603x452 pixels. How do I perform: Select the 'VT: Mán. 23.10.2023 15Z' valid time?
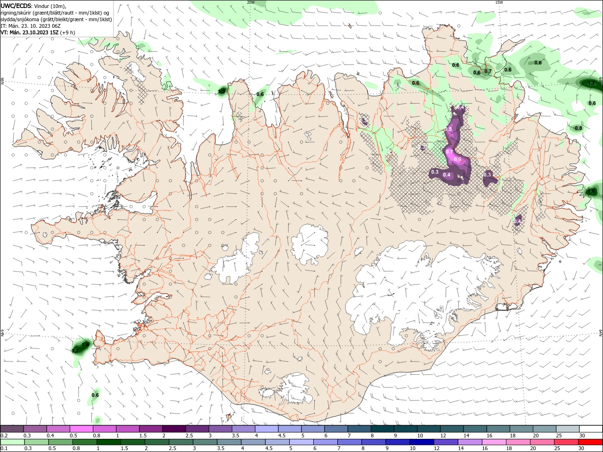(29, 32)
